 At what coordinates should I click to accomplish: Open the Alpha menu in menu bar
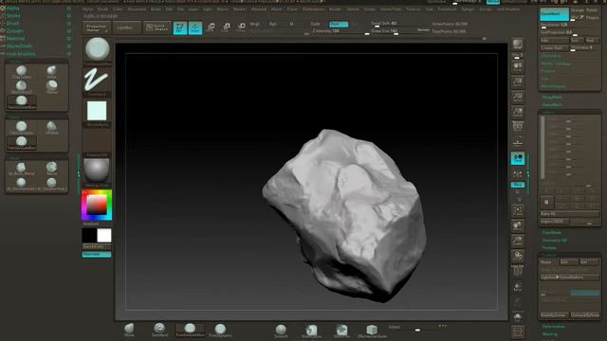click(x=88, y=9)
